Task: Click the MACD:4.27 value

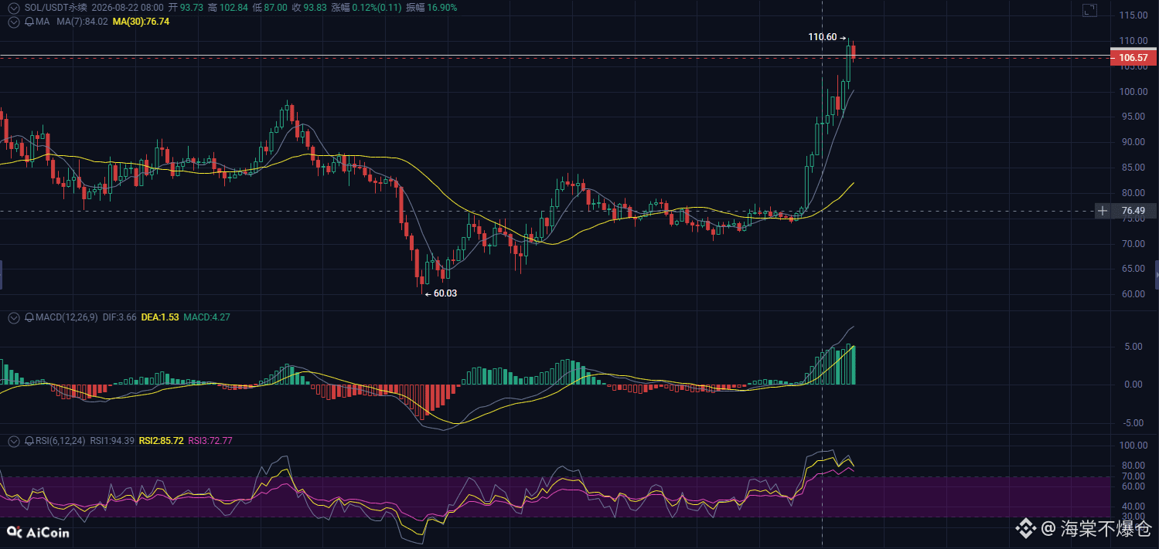Action: pos(206,317)
